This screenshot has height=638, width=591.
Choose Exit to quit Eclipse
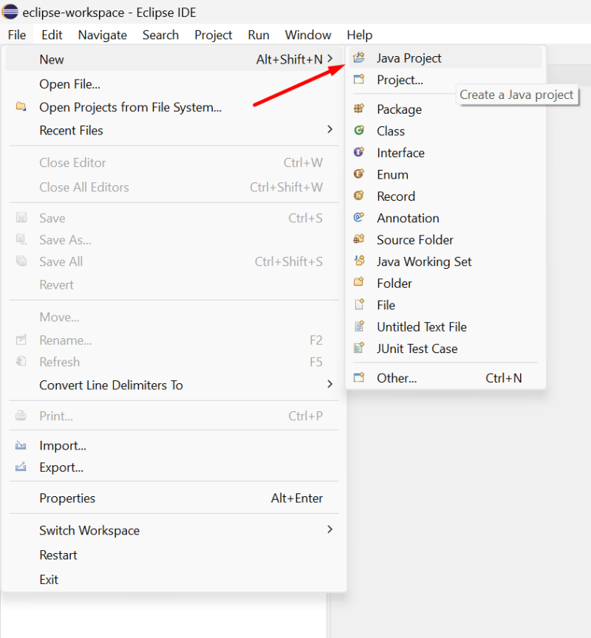click(174, 579)
